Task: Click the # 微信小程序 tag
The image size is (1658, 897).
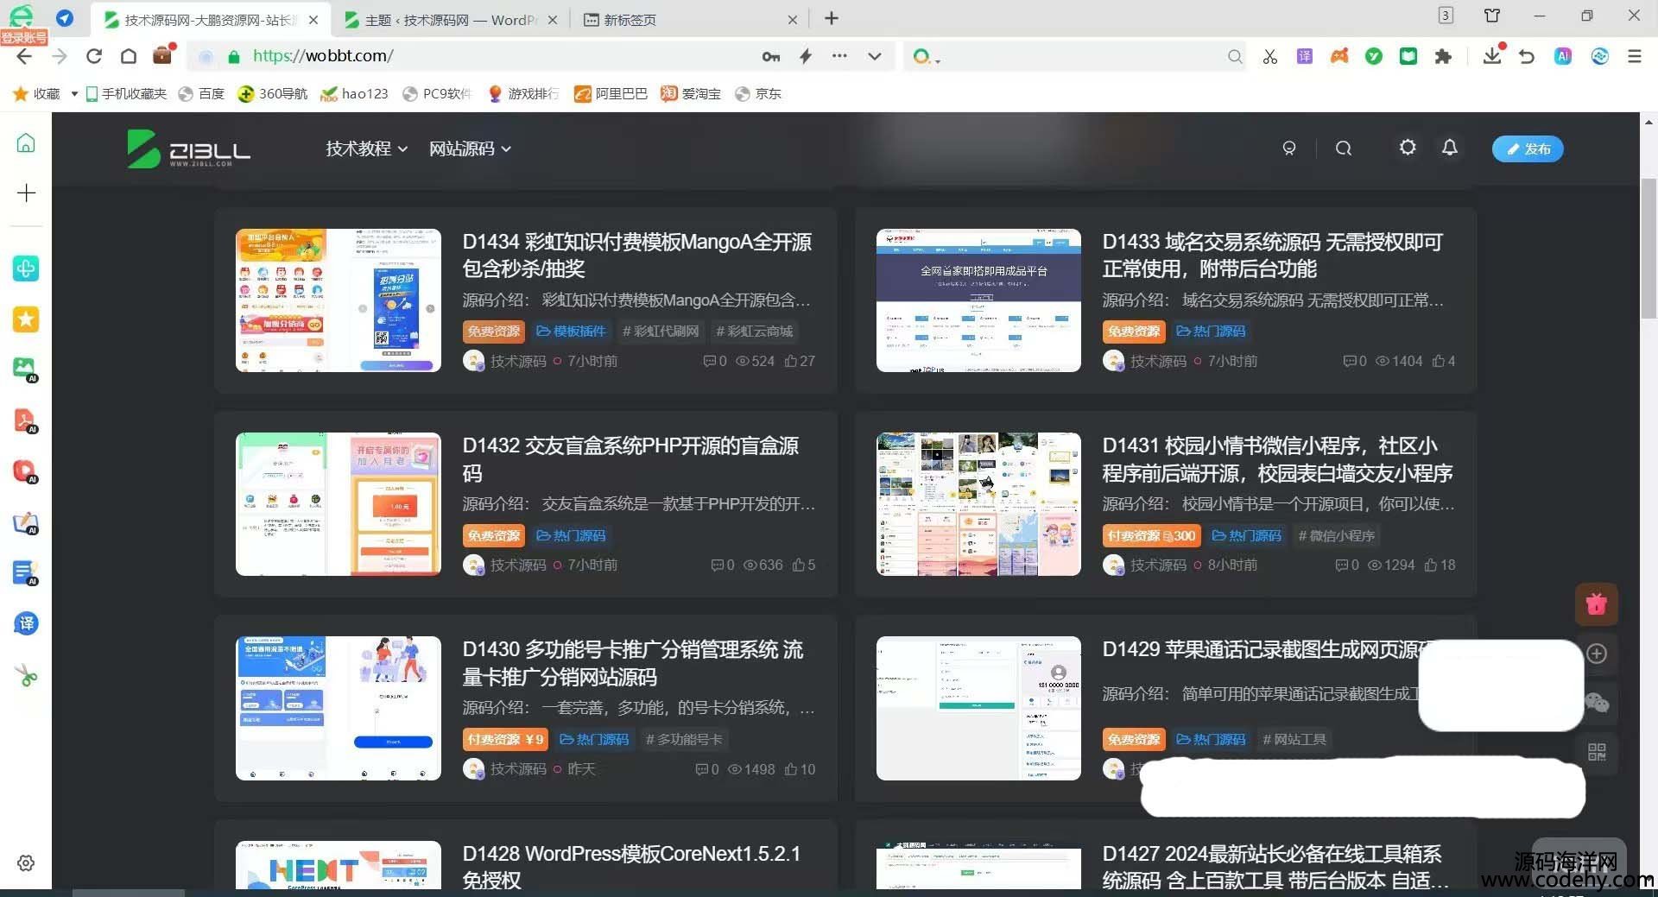Action: pos(1336,535)
